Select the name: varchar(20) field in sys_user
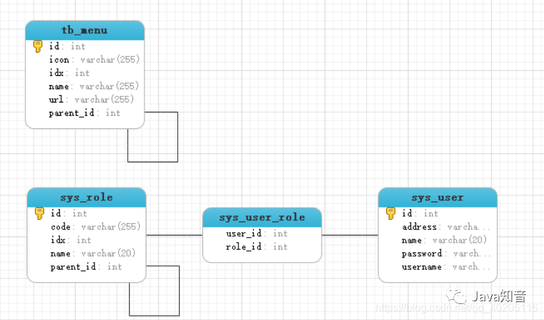544x320 pixels. 444,240
